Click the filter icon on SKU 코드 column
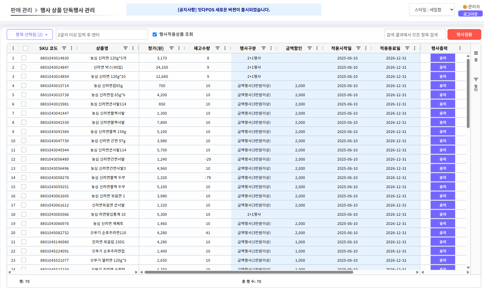 64,48
